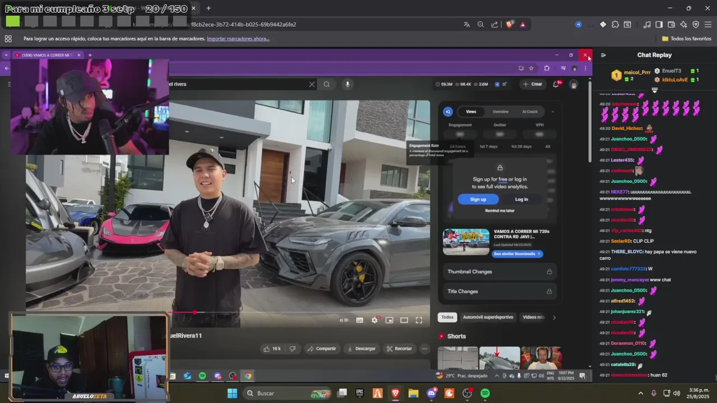Image resolution: width=717 pixels, height=403 pixels.
Task: Toggle subtitles in the video player
Action: [x=360, y=320]
